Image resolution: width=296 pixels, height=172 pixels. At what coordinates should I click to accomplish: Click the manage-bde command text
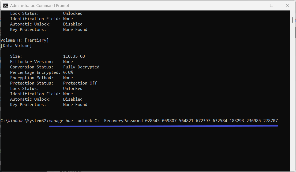click(61, 121)
